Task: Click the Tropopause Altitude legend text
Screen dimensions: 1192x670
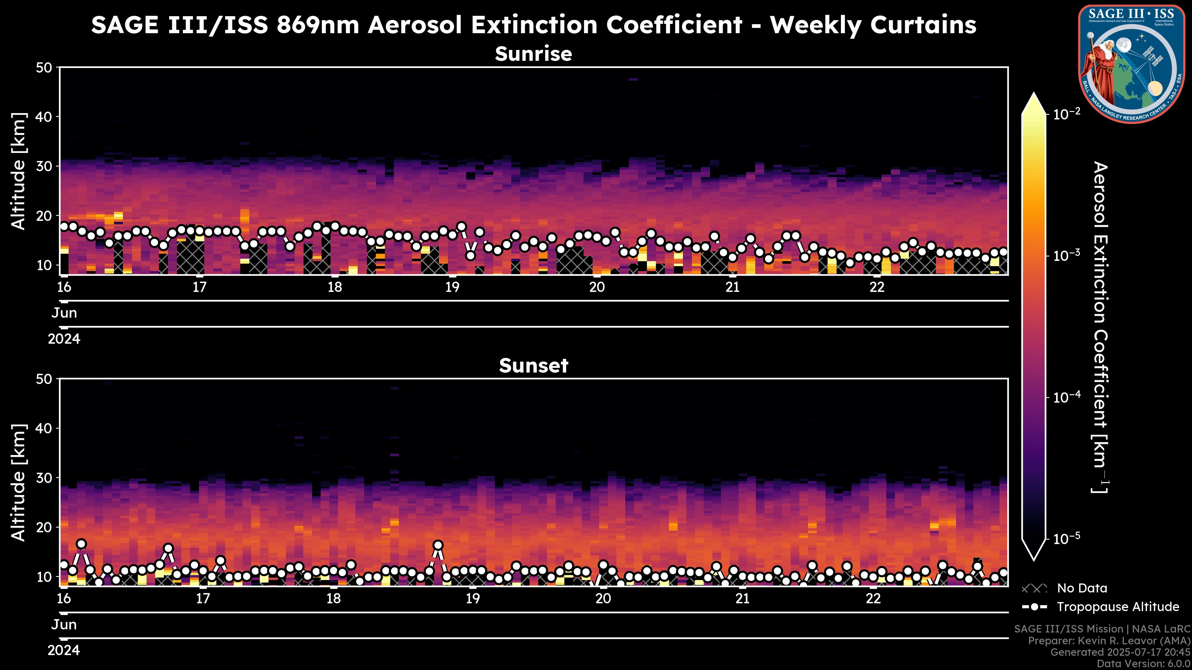Action: (x=1118, y=607)
